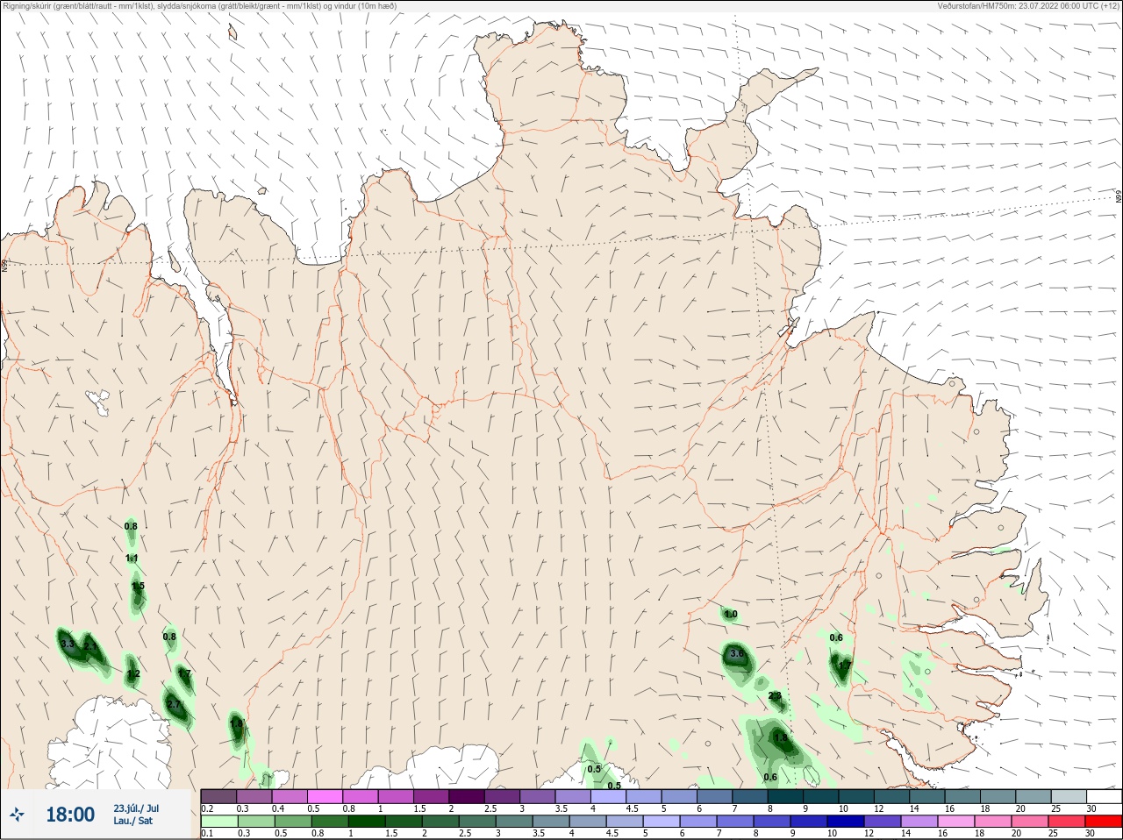The image size is (1123, 840).
Task: Click the dark blue swatch between 10 and 12
Action: [x=847, y=822]
